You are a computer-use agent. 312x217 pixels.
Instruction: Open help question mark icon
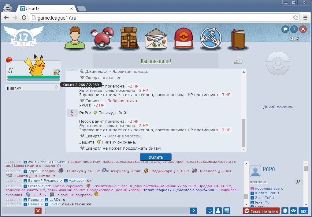[294, 29]
